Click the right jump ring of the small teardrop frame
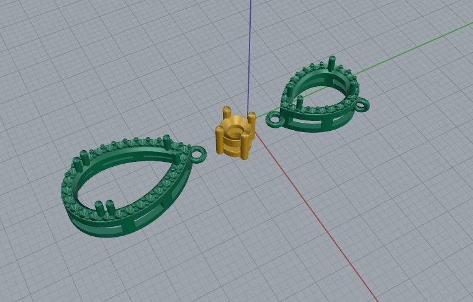Screen dimensions: 473x302 pyautogui.click(x=361, y=105)
